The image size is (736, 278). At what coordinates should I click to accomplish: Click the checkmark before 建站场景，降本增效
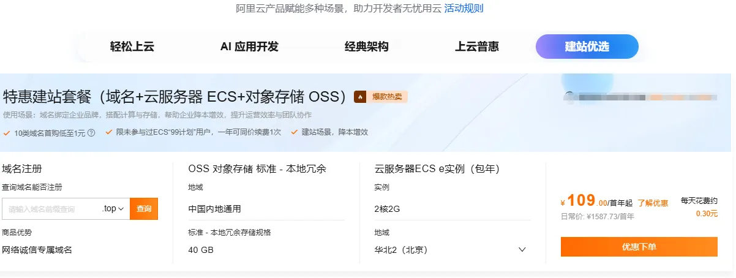click(x=293, y=132)
